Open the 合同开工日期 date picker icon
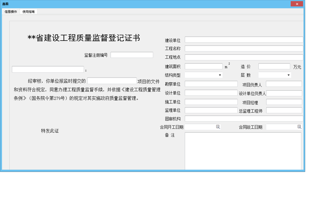Screen dimensions: 316x205 (218, 127)
